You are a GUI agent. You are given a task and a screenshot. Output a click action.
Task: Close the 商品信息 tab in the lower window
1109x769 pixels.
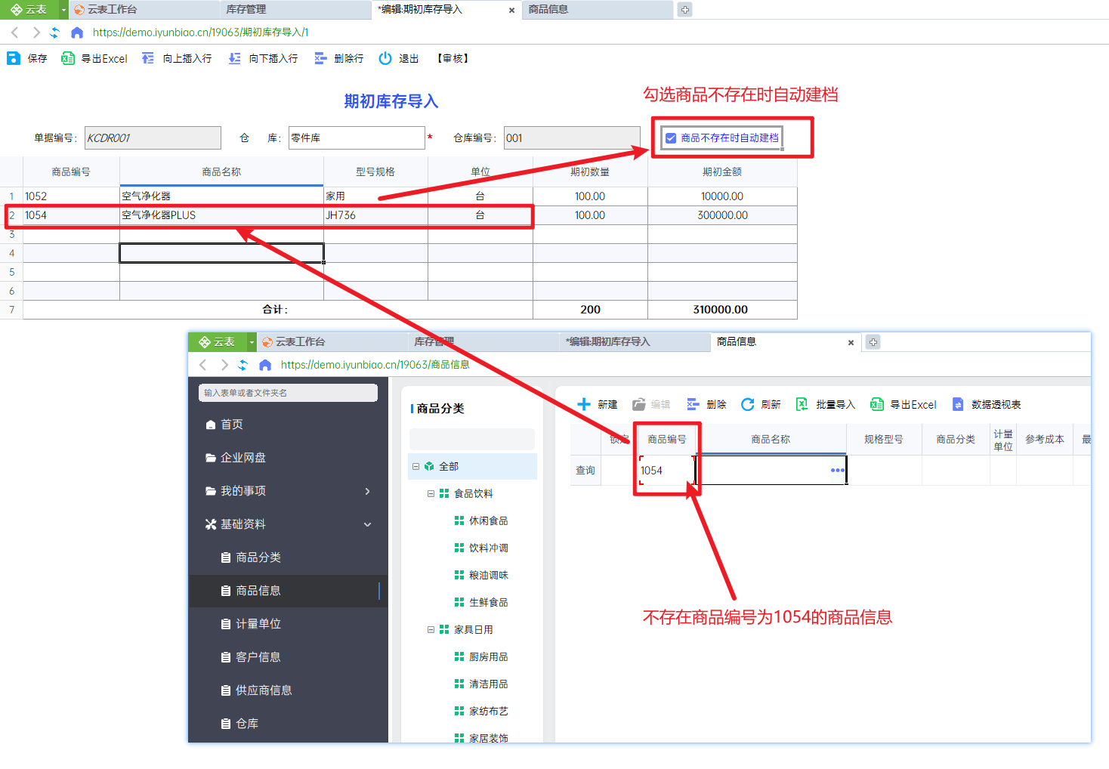pos(851,343)
